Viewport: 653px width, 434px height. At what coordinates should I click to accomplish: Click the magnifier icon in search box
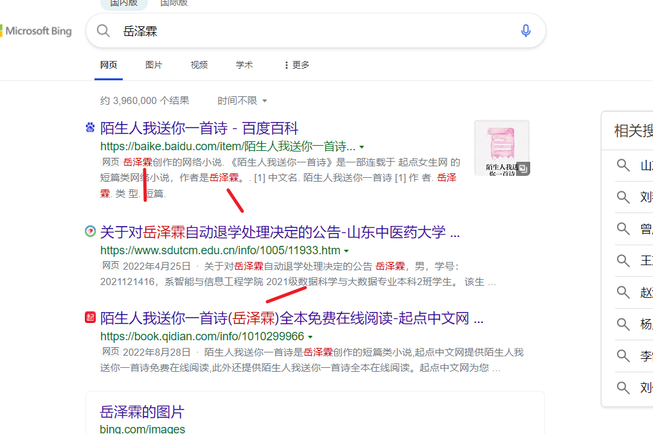tap(103, 31)
